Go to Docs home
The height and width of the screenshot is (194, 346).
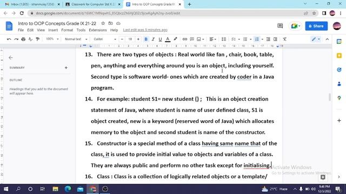point(9,26)
